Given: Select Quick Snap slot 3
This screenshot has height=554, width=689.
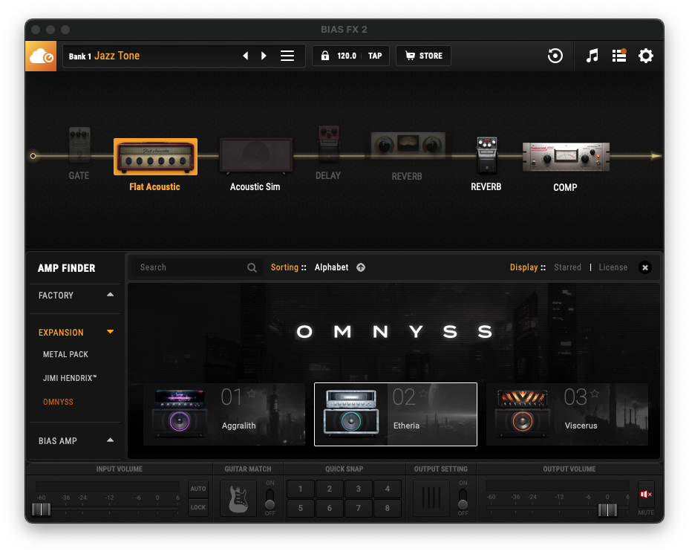Looking at the screenshot, I should coord(359,489).
